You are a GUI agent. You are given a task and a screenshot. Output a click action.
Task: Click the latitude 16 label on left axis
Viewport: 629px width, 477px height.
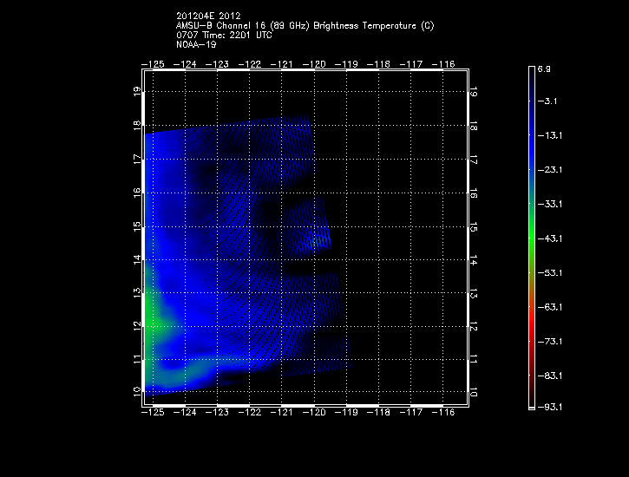[137, 193]
